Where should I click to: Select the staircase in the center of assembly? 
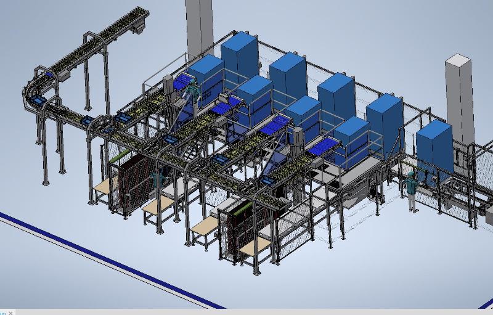point(198,147)
